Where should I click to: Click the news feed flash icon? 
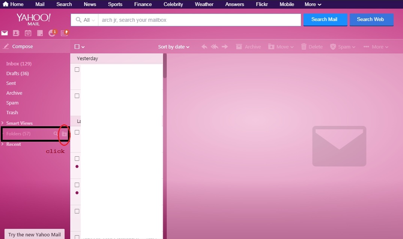pyautogui.click(x=64, y=33)
